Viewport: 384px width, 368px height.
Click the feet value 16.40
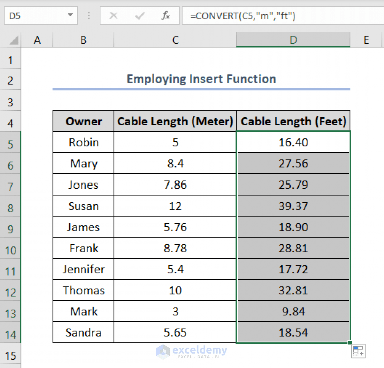coord(293,142)
